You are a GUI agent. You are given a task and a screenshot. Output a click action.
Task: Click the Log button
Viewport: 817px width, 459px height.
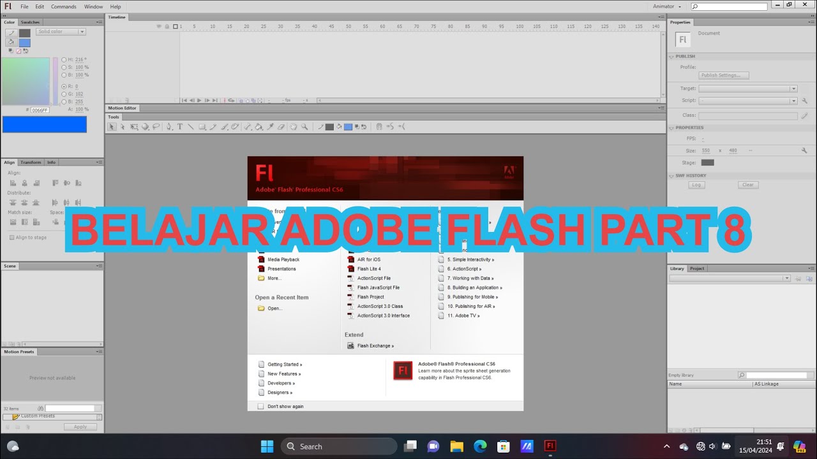point(696,185)
